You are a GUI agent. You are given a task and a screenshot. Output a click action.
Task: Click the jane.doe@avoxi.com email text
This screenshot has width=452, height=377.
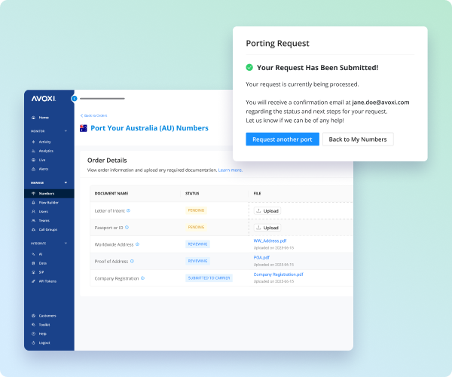(380, 103)
